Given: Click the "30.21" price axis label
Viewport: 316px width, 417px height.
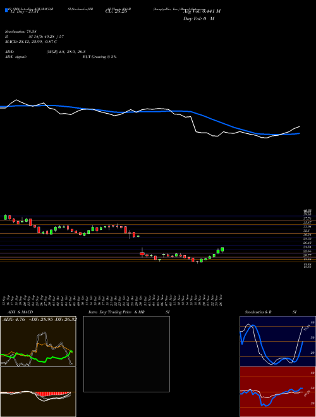Looking at the screenshot, I should click(308, 235).
